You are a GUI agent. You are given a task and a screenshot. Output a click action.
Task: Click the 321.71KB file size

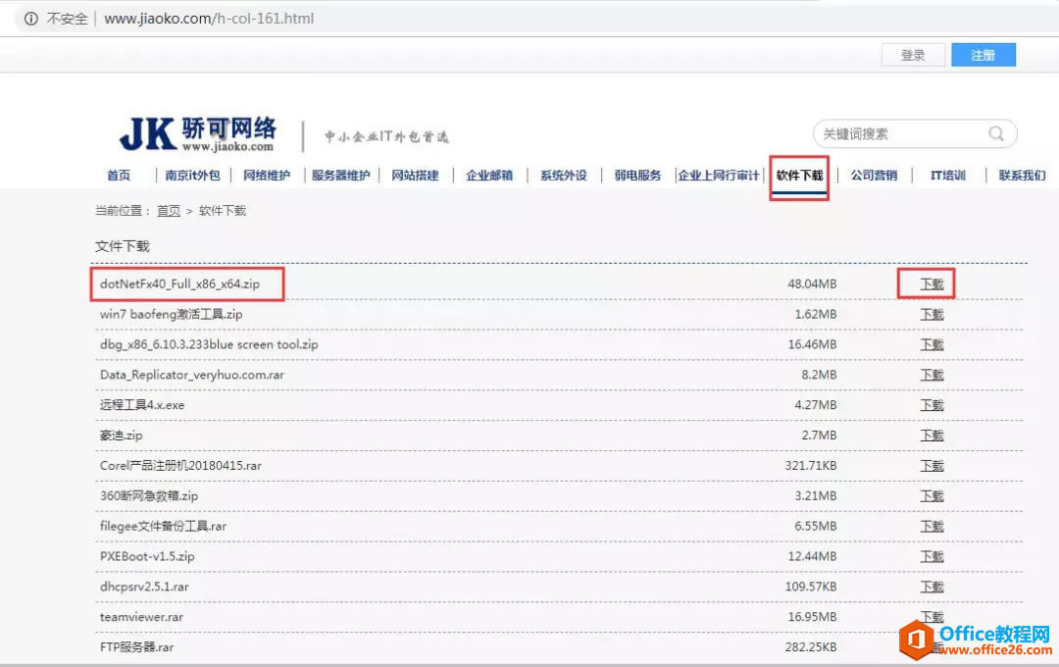[811, 466]
